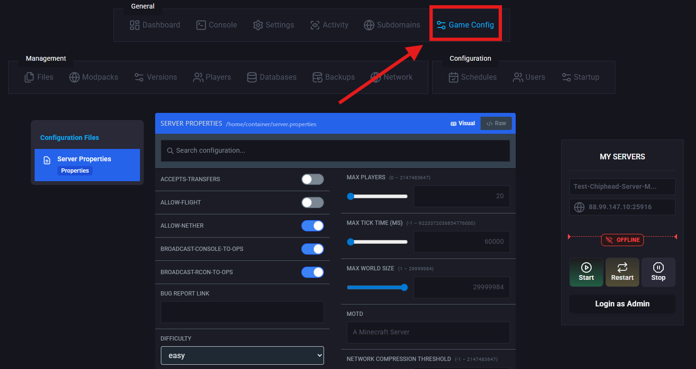
Task: Click the play icon on Start
Action: pos(586,268)
